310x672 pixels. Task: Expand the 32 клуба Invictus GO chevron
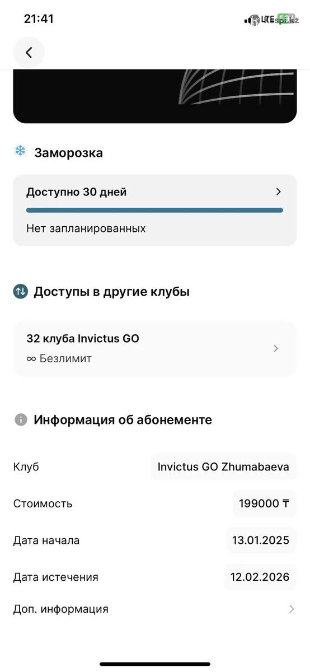click(275, 348)
